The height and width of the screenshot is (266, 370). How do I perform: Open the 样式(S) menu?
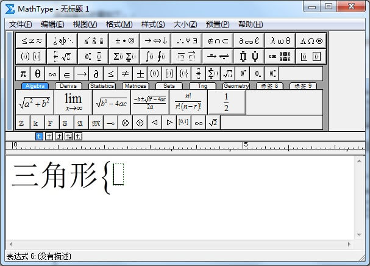coord(153,24)
